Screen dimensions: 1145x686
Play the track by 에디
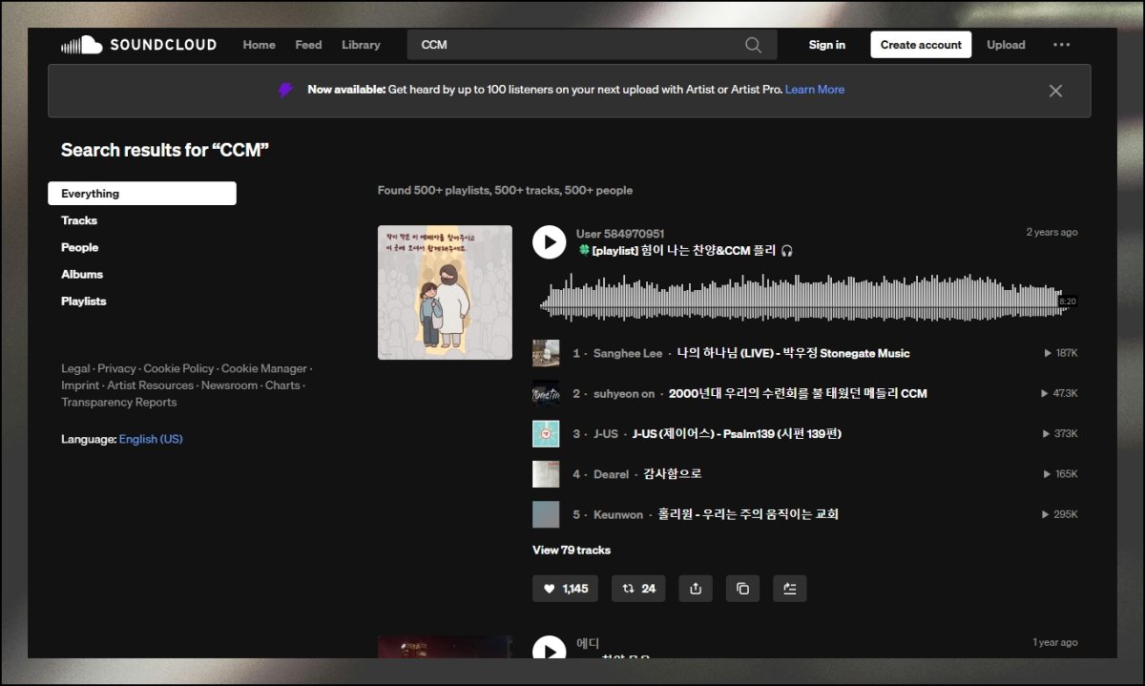click(x=549, y=648)
